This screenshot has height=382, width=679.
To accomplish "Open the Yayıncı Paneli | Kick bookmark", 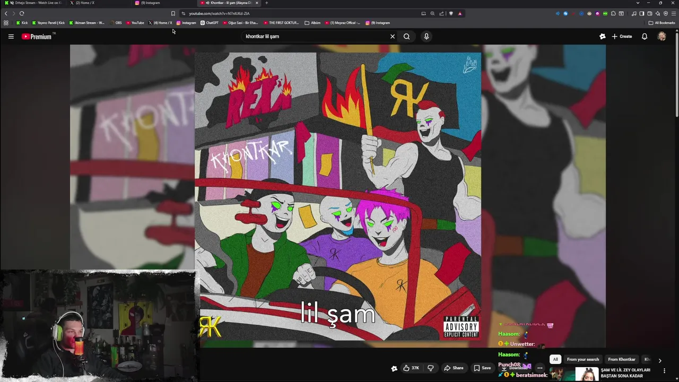I will 49,23.
